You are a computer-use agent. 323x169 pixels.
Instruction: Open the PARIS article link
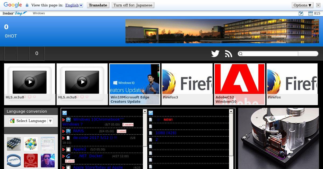(79, 131)
